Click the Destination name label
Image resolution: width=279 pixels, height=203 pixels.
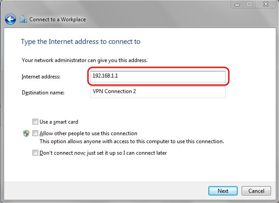pyautogui.click(x=43, y=93)
